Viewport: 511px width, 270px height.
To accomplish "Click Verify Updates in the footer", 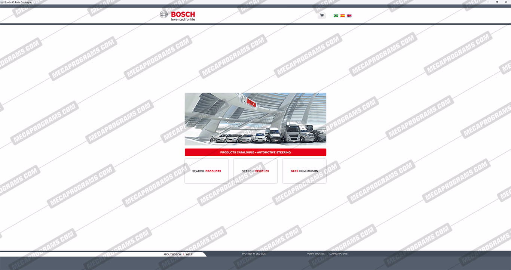I will [x=316, y=254].
